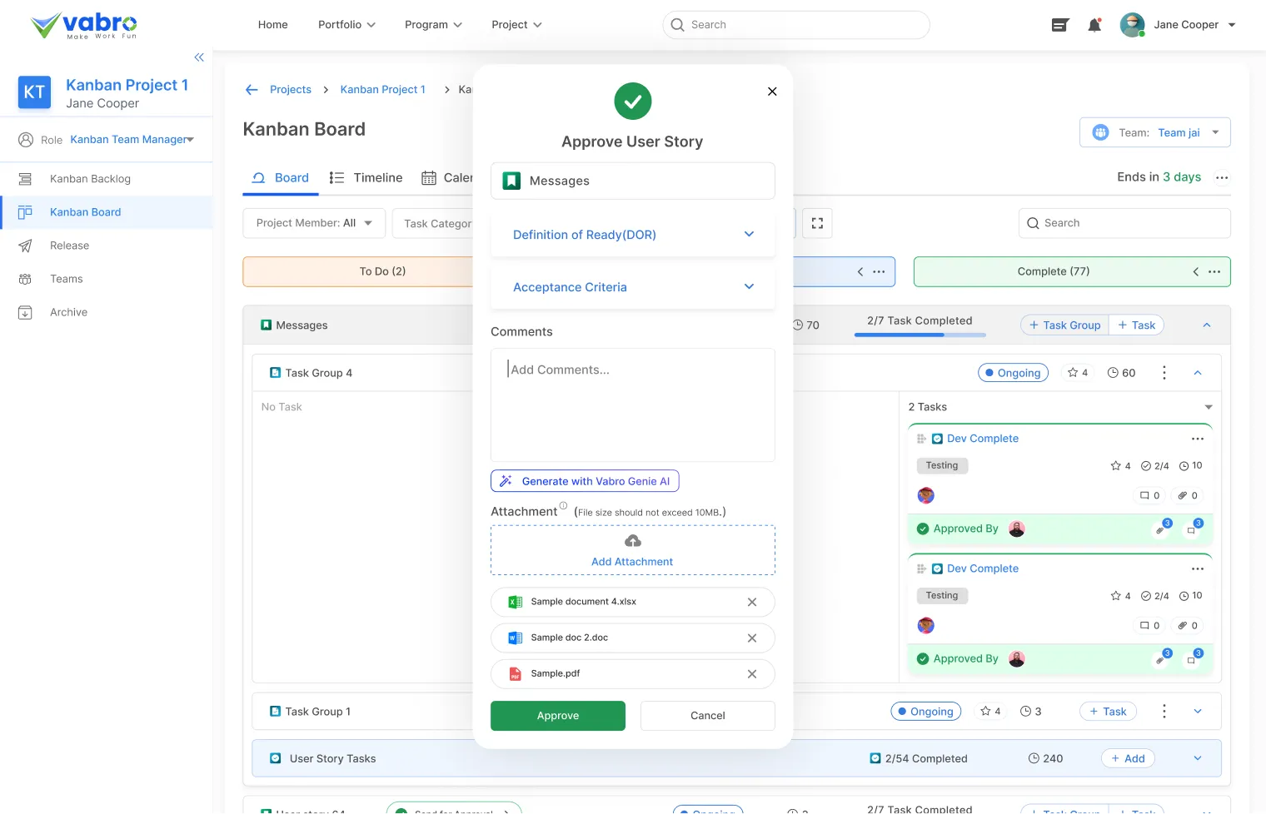Open the messages inbox icon in header

click(x=1059, y=25)
